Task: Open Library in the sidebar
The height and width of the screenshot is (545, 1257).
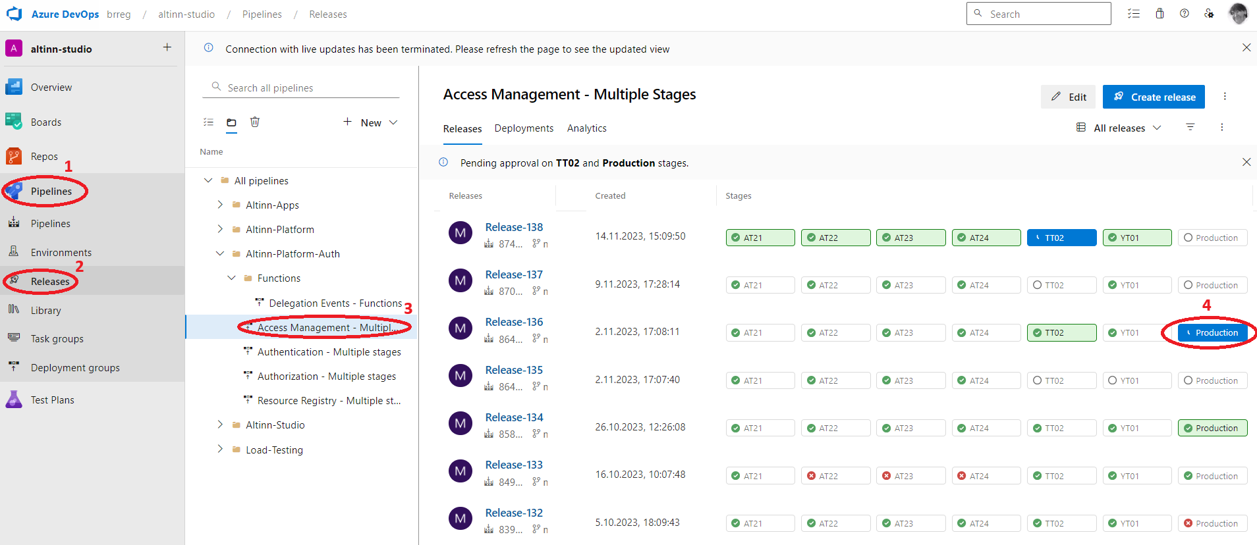Action: tap(46, 310)
